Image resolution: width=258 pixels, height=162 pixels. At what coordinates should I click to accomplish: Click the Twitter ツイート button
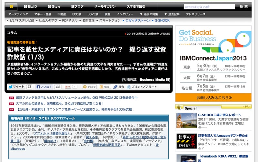(16, 87)
